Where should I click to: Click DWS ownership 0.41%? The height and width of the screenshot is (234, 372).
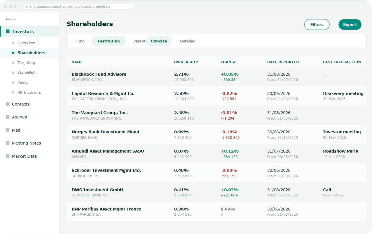tap(181, 190)
